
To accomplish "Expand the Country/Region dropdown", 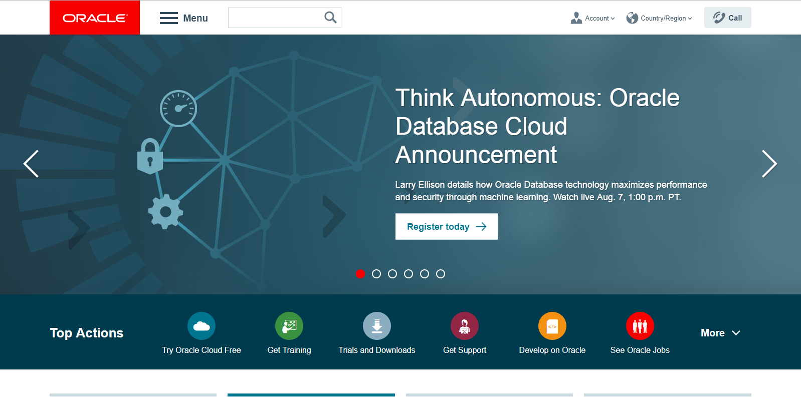I will pos(666,18).
